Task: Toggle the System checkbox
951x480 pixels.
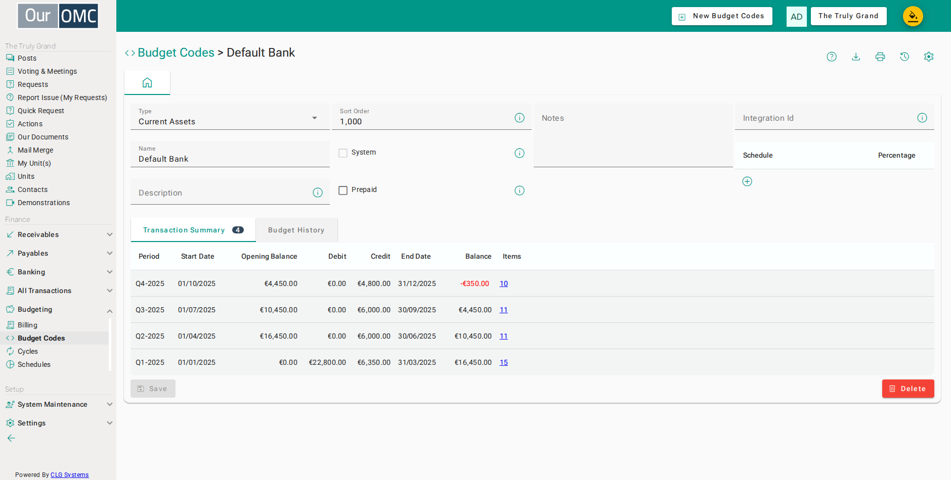Action: coord(343,153)
